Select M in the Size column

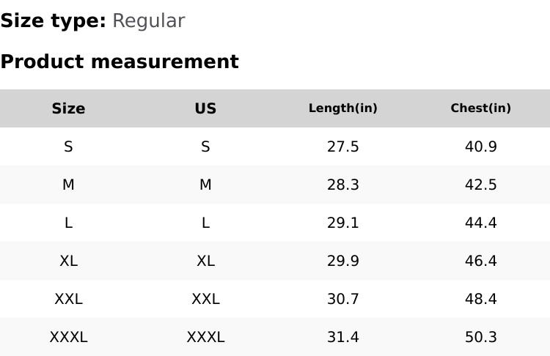point(68,185)
